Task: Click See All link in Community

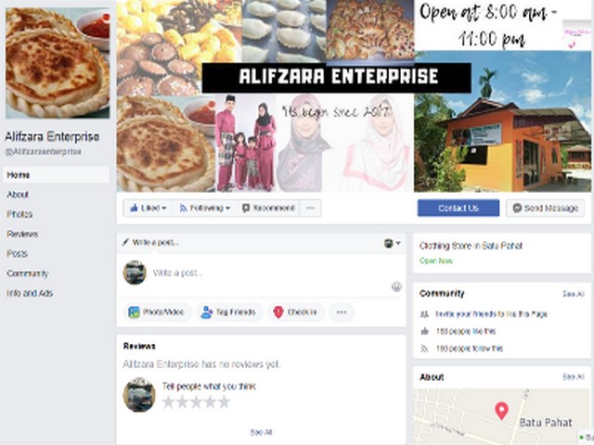Action: pos(574,294)
